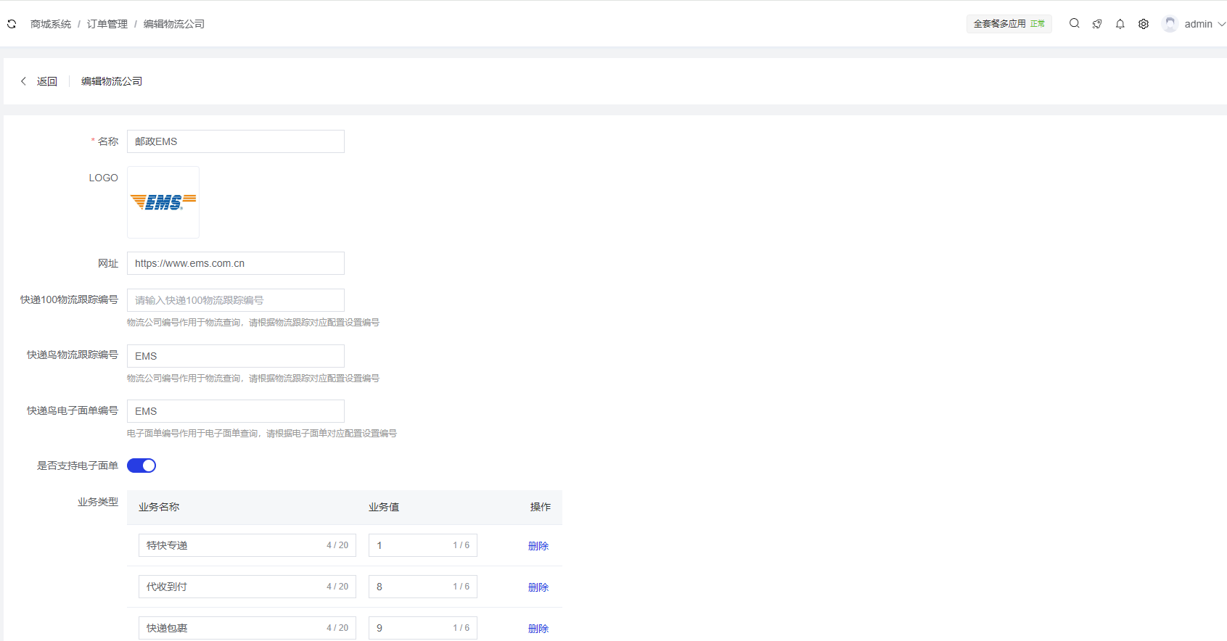Click the admin user avatar
Screen dimensions: 1227x641
point(1169,24)
